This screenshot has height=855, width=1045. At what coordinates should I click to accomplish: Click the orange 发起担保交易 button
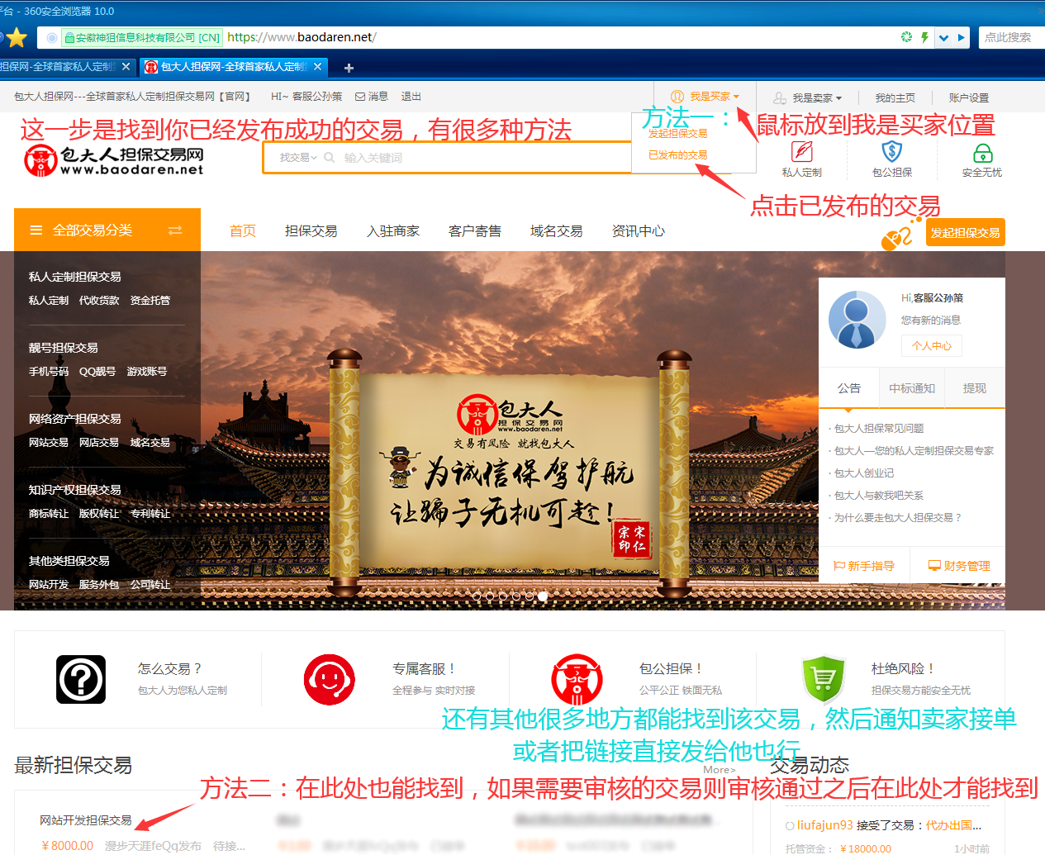965,232
